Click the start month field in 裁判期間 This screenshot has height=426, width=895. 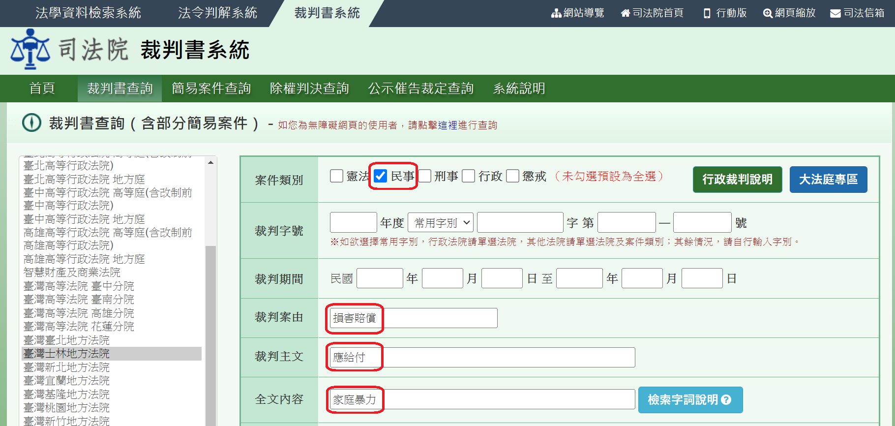pos(443,278)
